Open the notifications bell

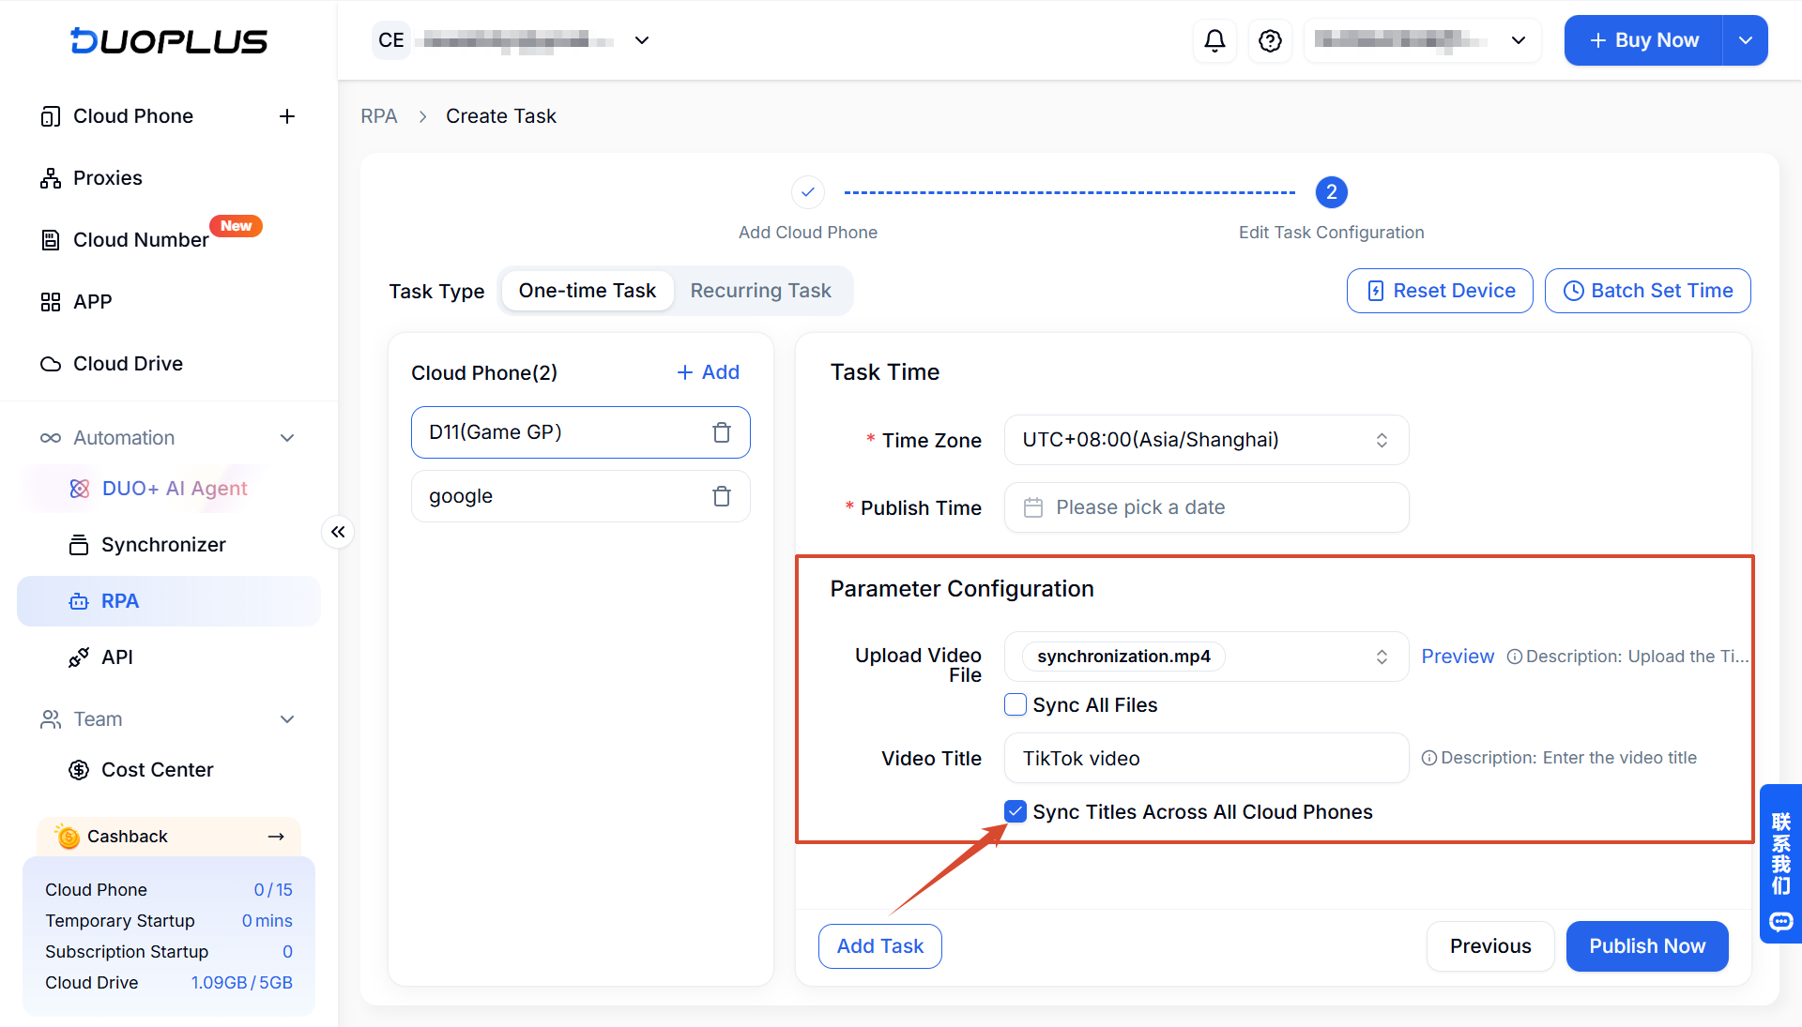[x=1214, y=40]
